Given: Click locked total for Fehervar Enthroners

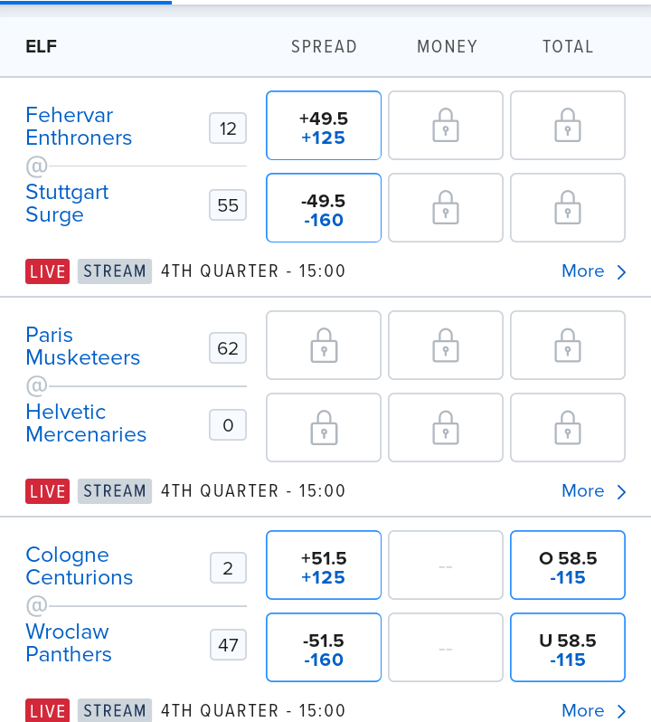Looking at the screenshot, I should tap(567, 125).
